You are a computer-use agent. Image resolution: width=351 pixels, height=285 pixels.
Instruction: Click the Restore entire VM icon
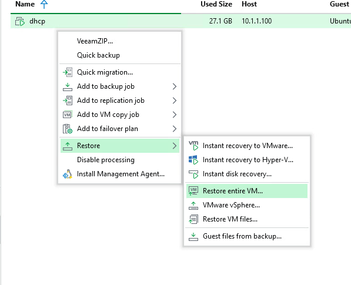(193, 191)
